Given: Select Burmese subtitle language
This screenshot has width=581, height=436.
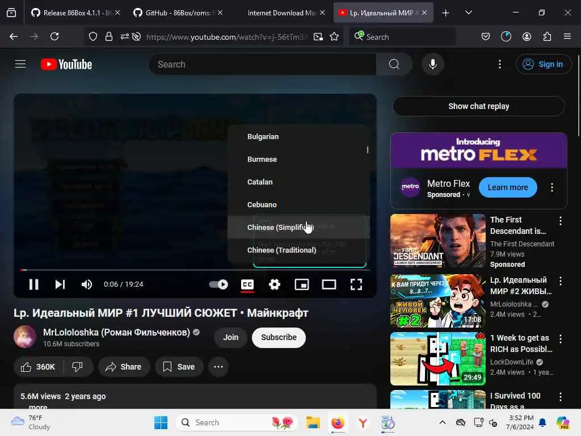Looking at the screenshot, I should pyautogui.click(x=298, y=159).
